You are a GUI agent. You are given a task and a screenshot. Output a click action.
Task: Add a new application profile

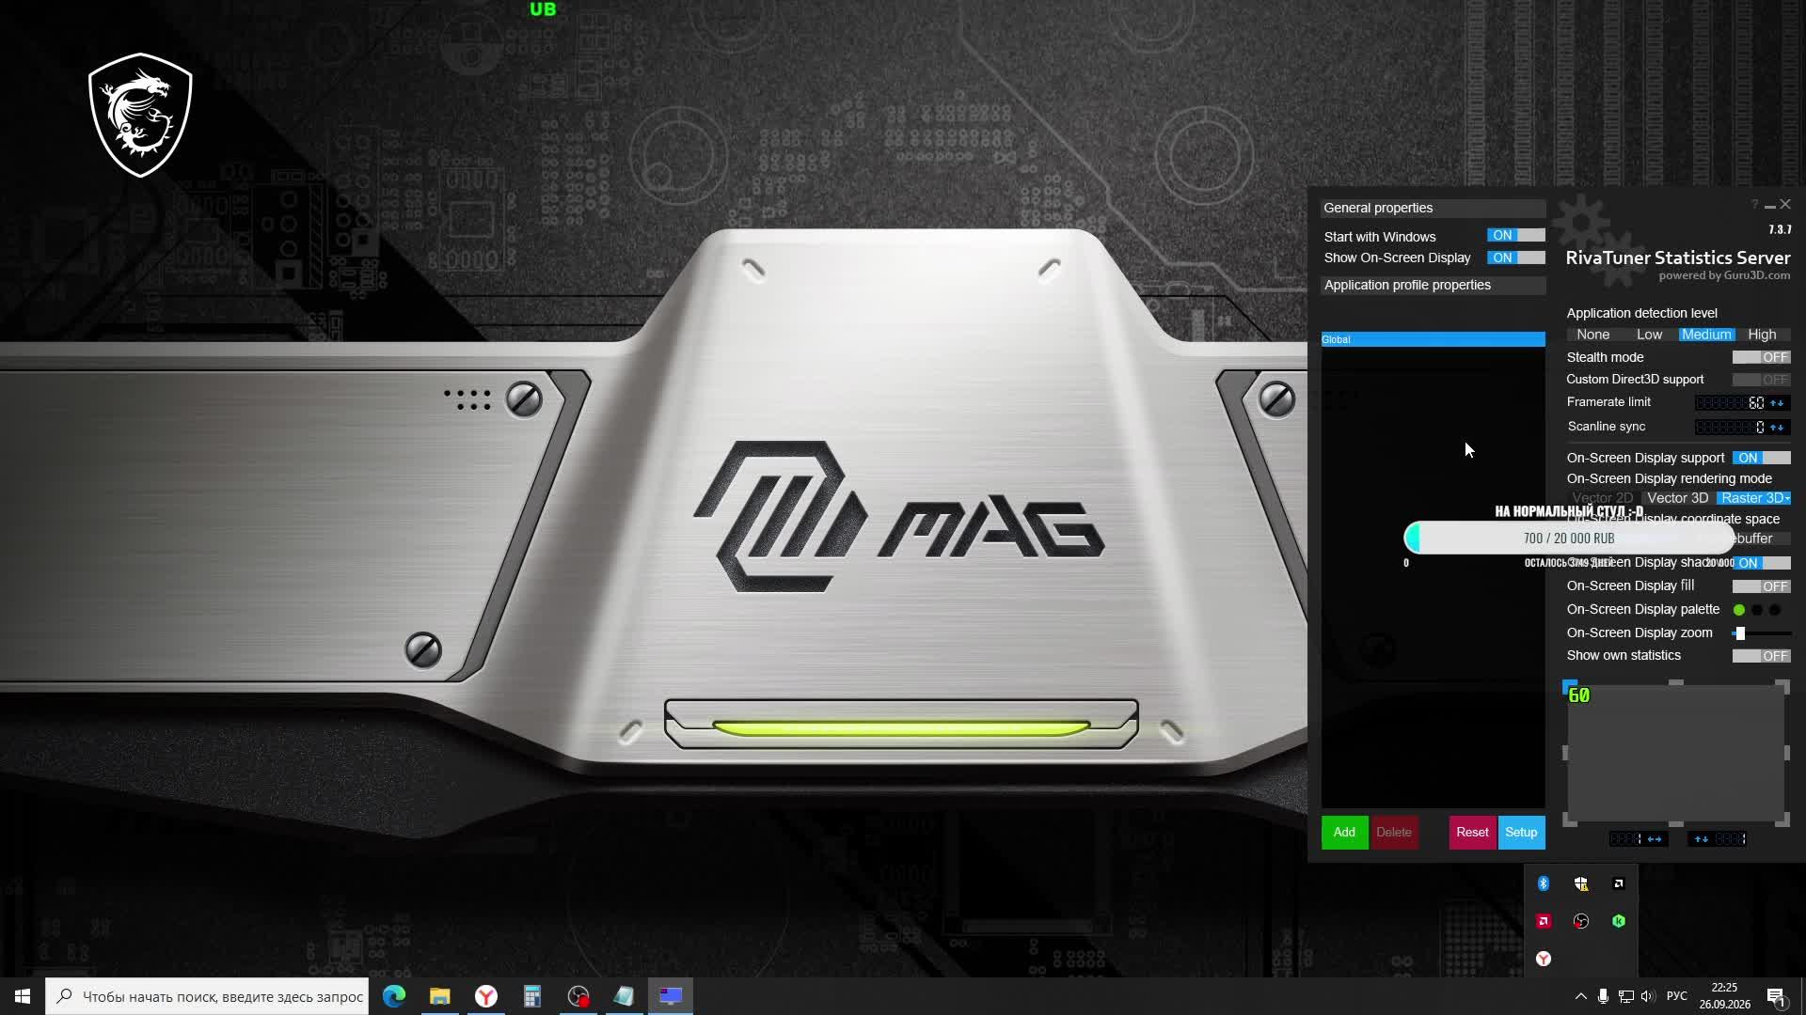click(1344, 833)
